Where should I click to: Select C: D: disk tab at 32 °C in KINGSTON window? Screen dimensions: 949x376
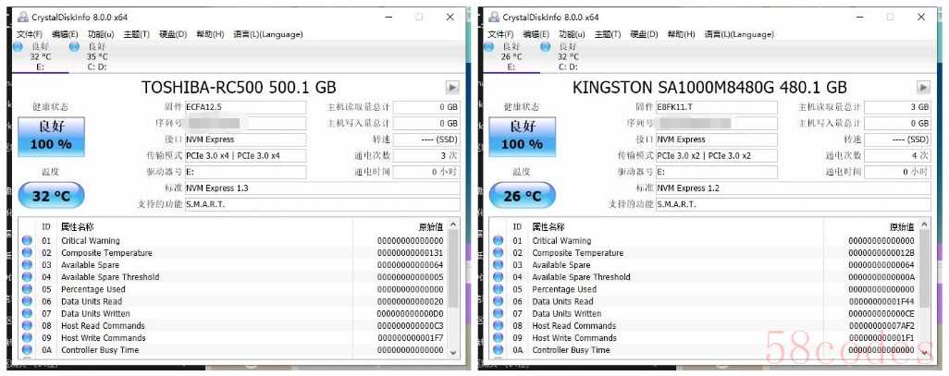click(568, 56)
